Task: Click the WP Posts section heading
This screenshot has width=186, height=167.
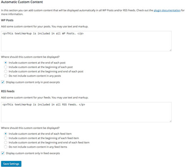Action: [7, 20]
